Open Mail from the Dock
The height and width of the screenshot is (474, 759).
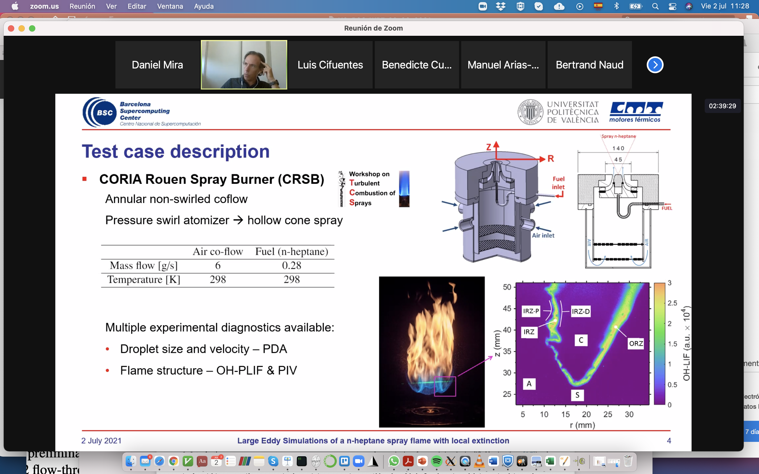click(x=145, y=461)
